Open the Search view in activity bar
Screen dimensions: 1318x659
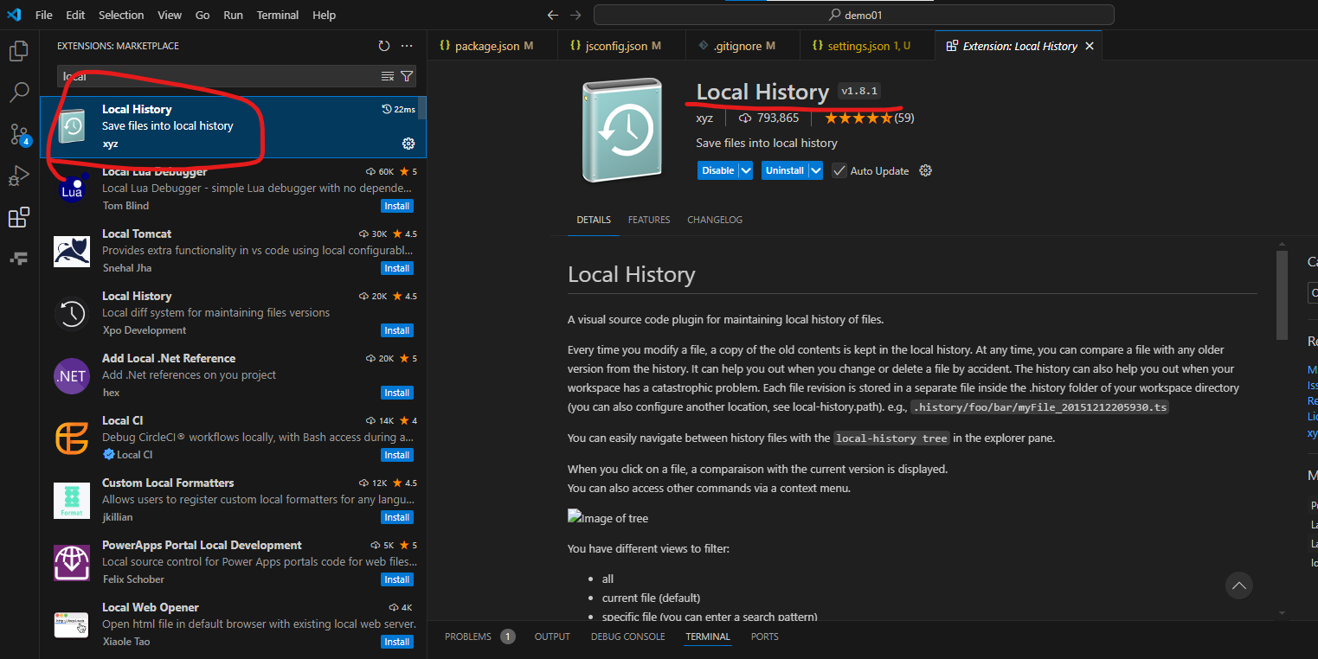pyautogui.click(x=18, y=92)
